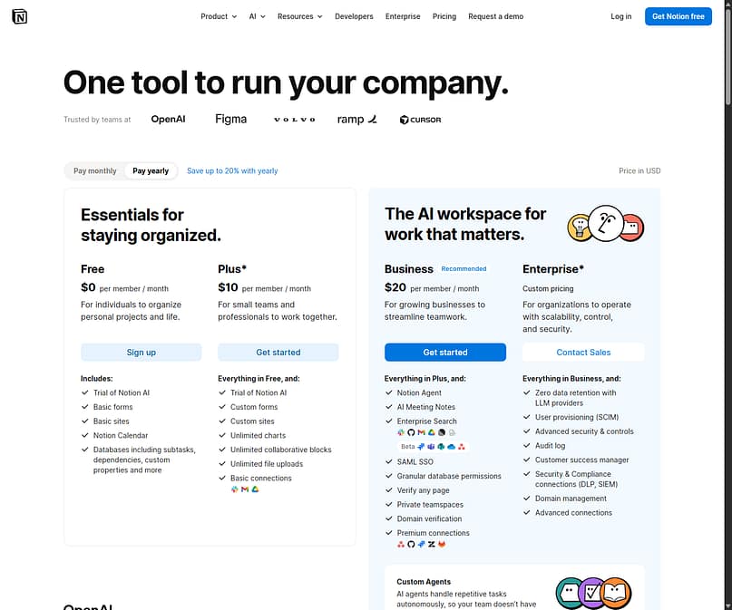The width and height of the screenshot is (732, 610).
Task: Click the Audit log feature text
Action: pos(550,445)
